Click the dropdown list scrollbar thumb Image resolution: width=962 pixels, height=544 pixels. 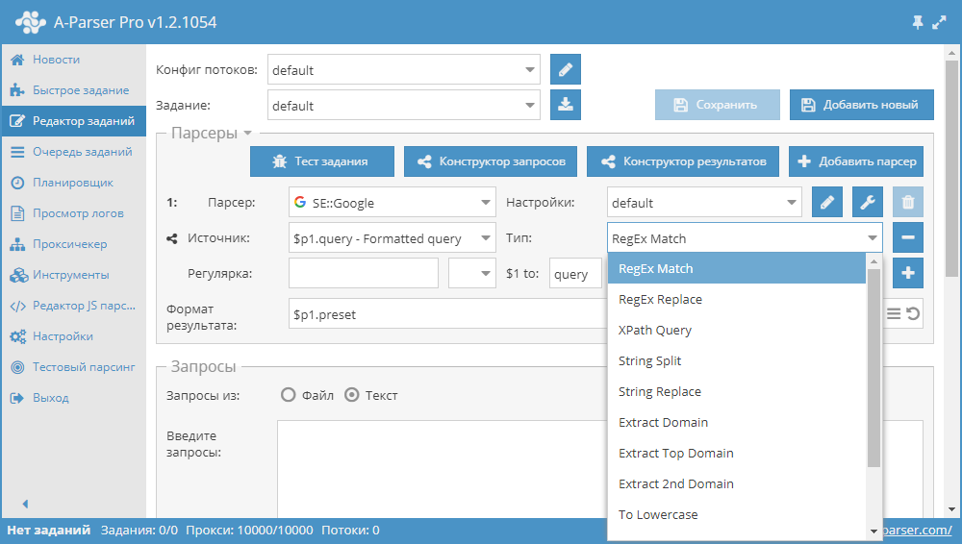(x=873, y=367)
